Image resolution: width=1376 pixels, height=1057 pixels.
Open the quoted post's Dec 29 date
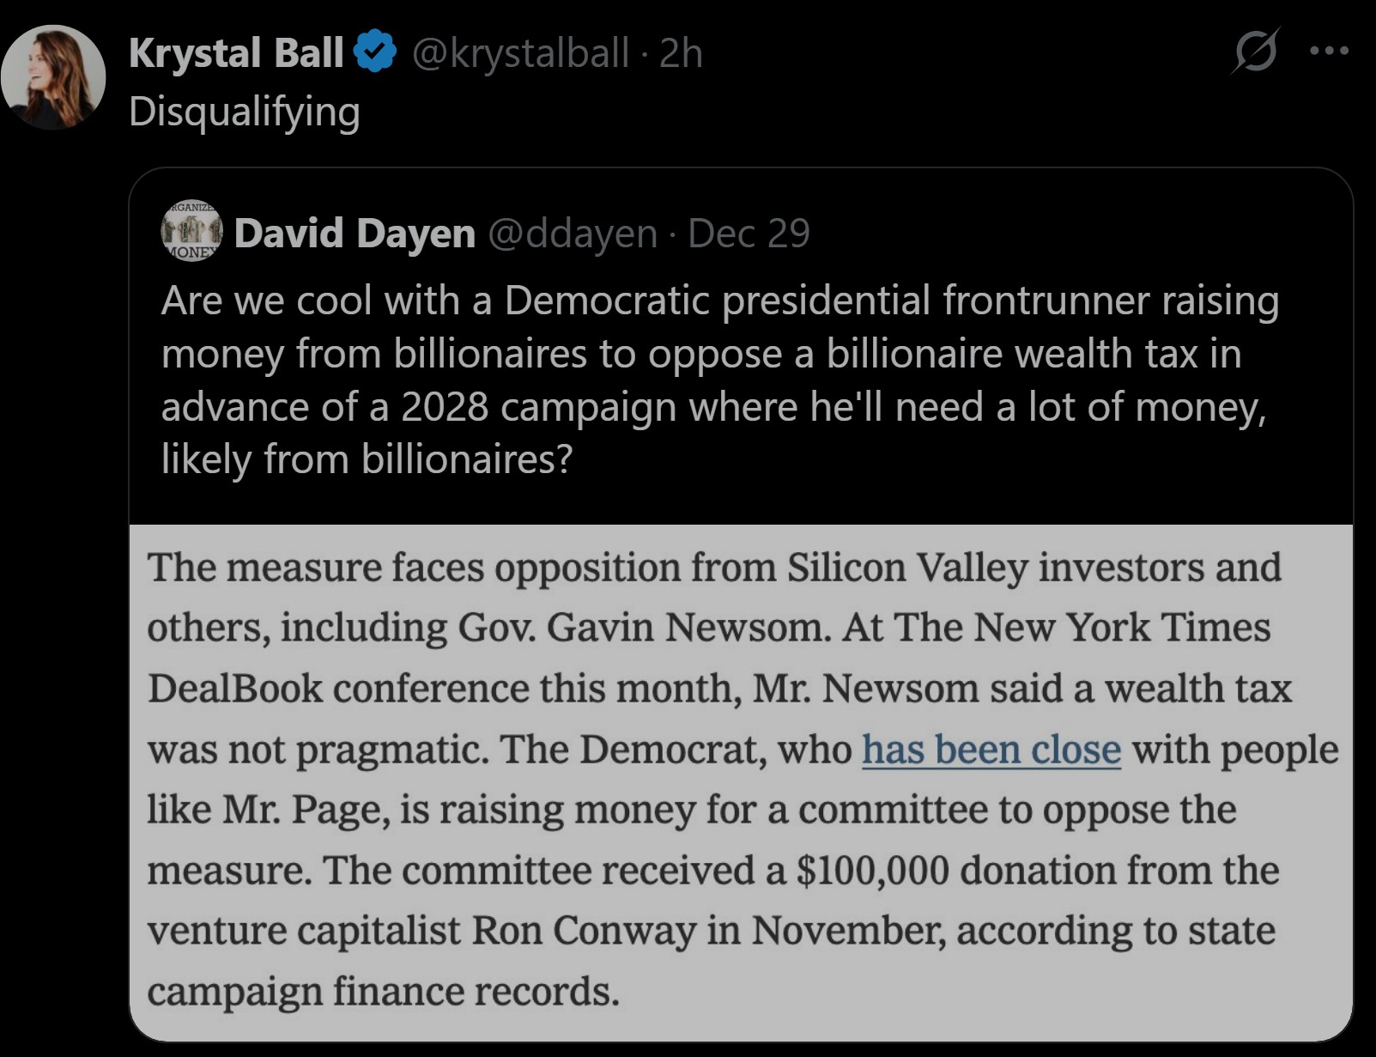749,233
